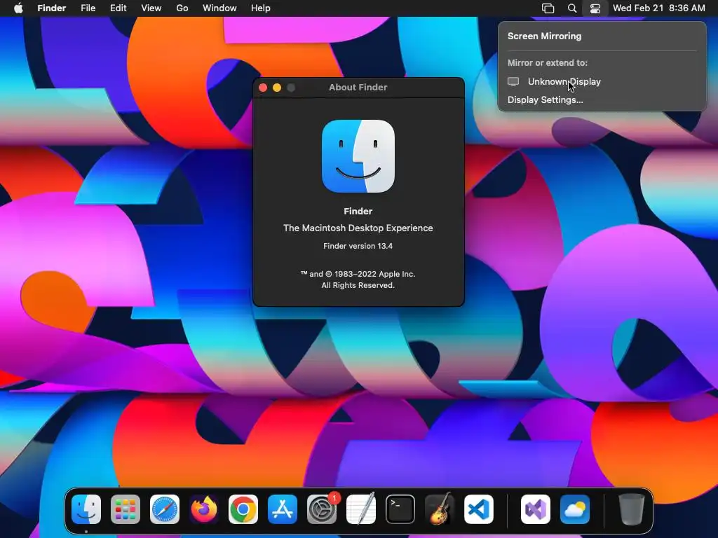Click the large Finder face icon
This screenshot has height=538, width=718.
(x=358, y=156)
